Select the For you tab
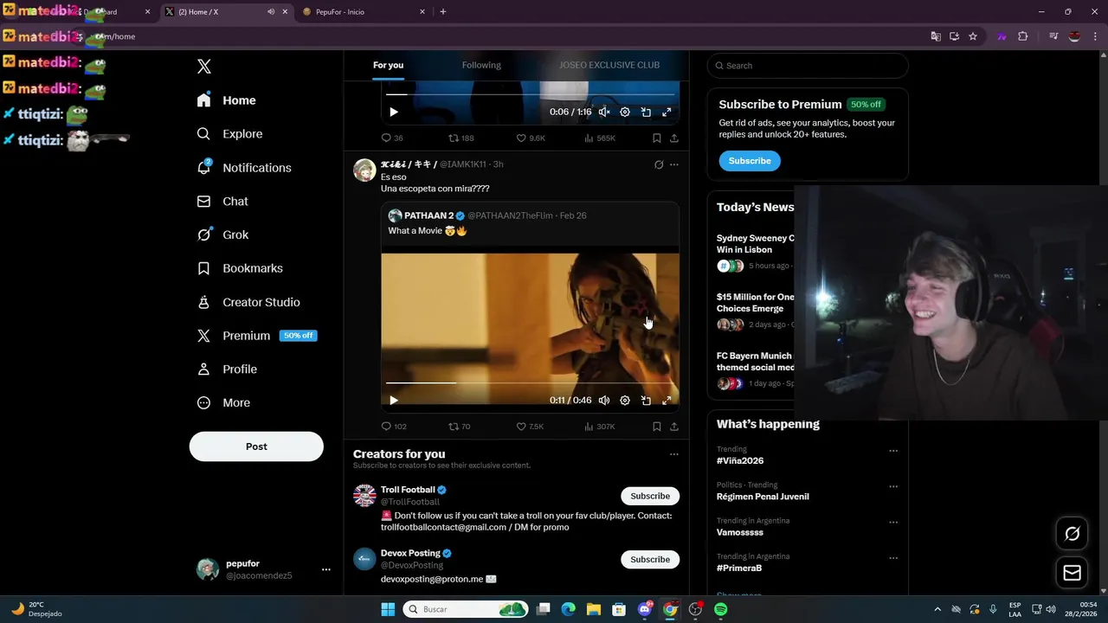The image size is (1108, 623). coord(388,65)
